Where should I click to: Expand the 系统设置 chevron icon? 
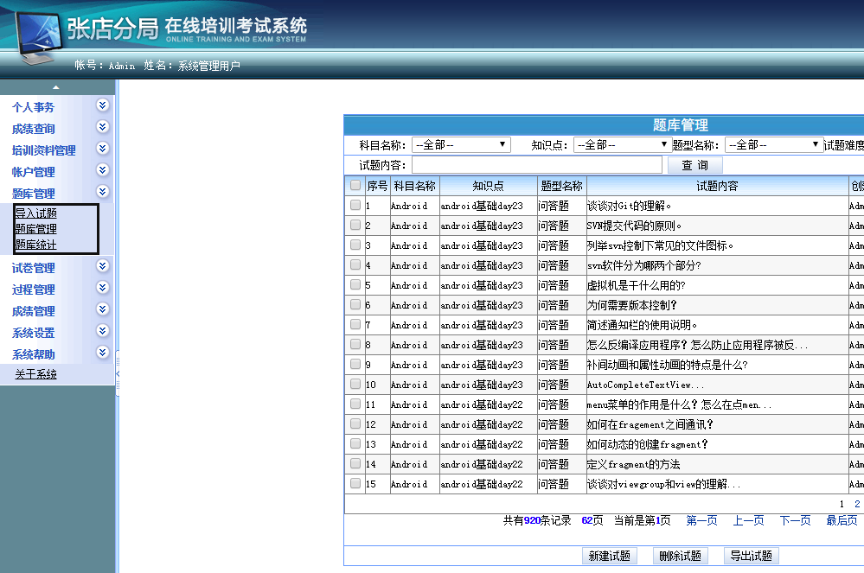[x=103, y=331]
